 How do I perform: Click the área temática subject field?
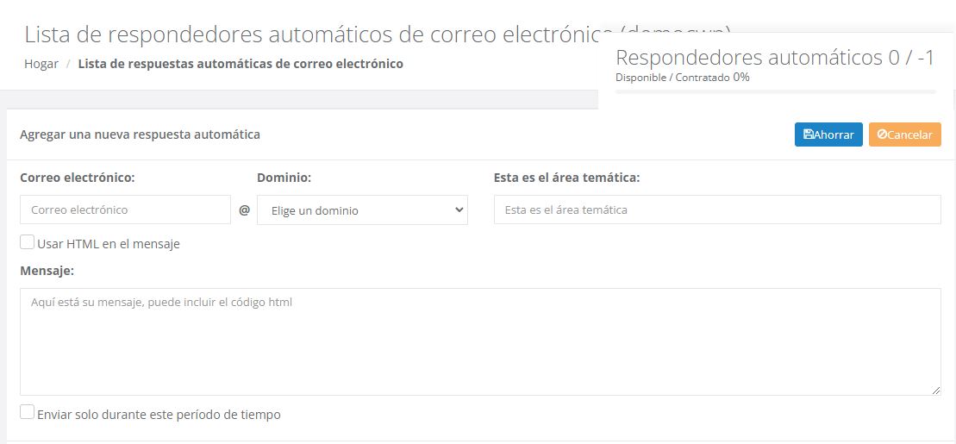pos(716,209)
